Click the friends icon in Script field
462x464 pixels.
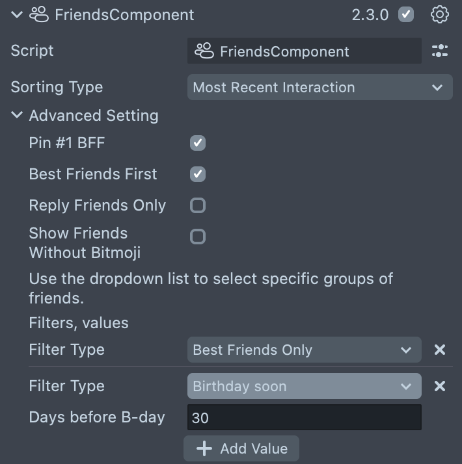pos(204,51)
